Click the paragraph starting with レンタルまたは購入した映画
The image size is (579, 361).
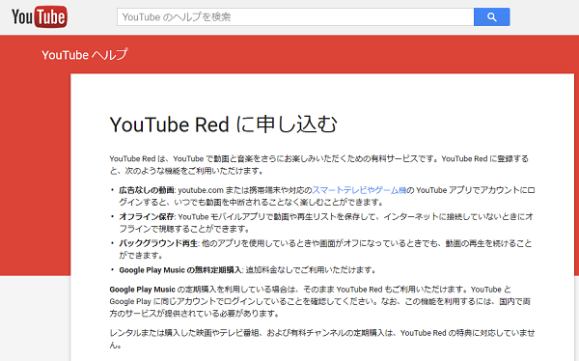(322, 339)
